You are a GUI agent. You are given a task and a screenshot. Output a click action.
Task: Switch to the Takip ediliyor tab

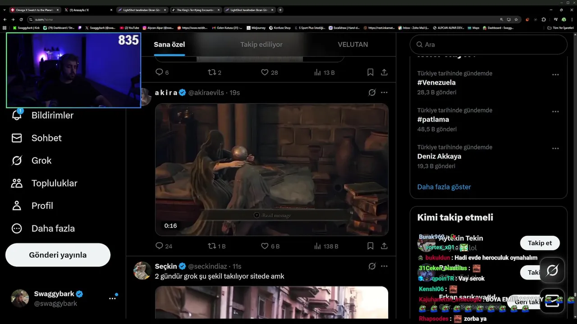pos(261,45)
